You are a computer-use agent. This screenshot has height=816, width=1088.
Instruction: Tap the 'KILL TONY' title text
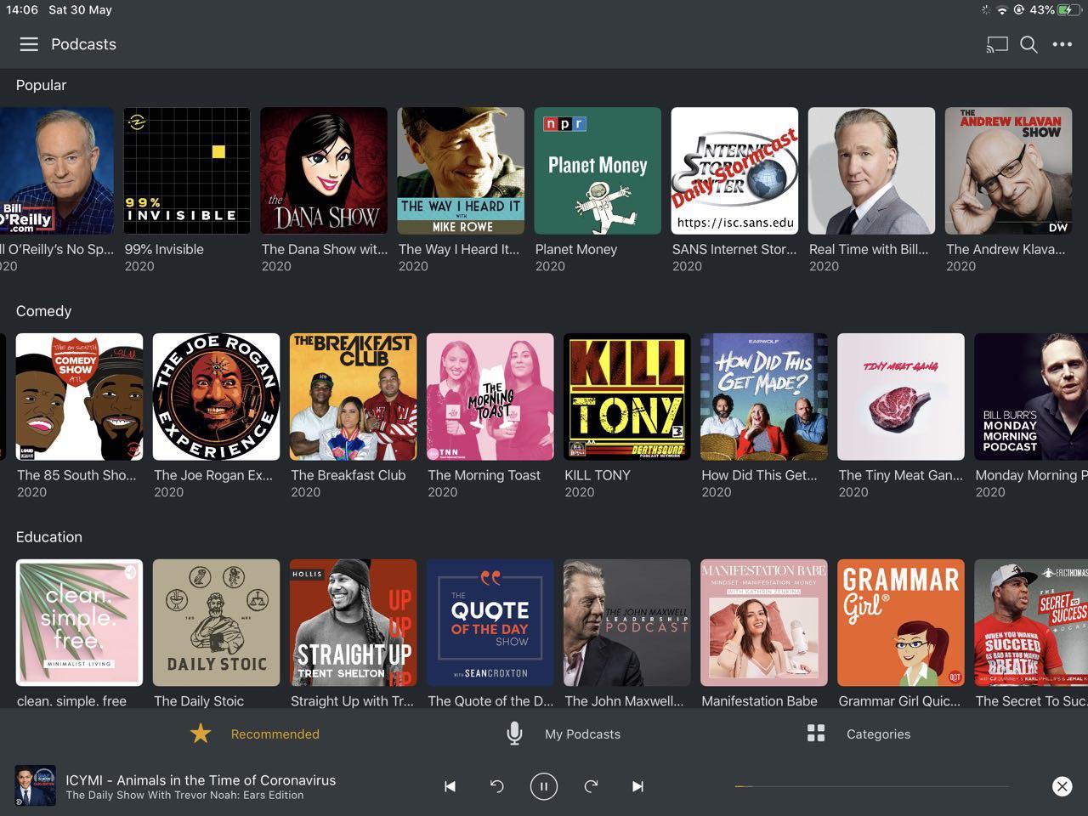[598, 475]
